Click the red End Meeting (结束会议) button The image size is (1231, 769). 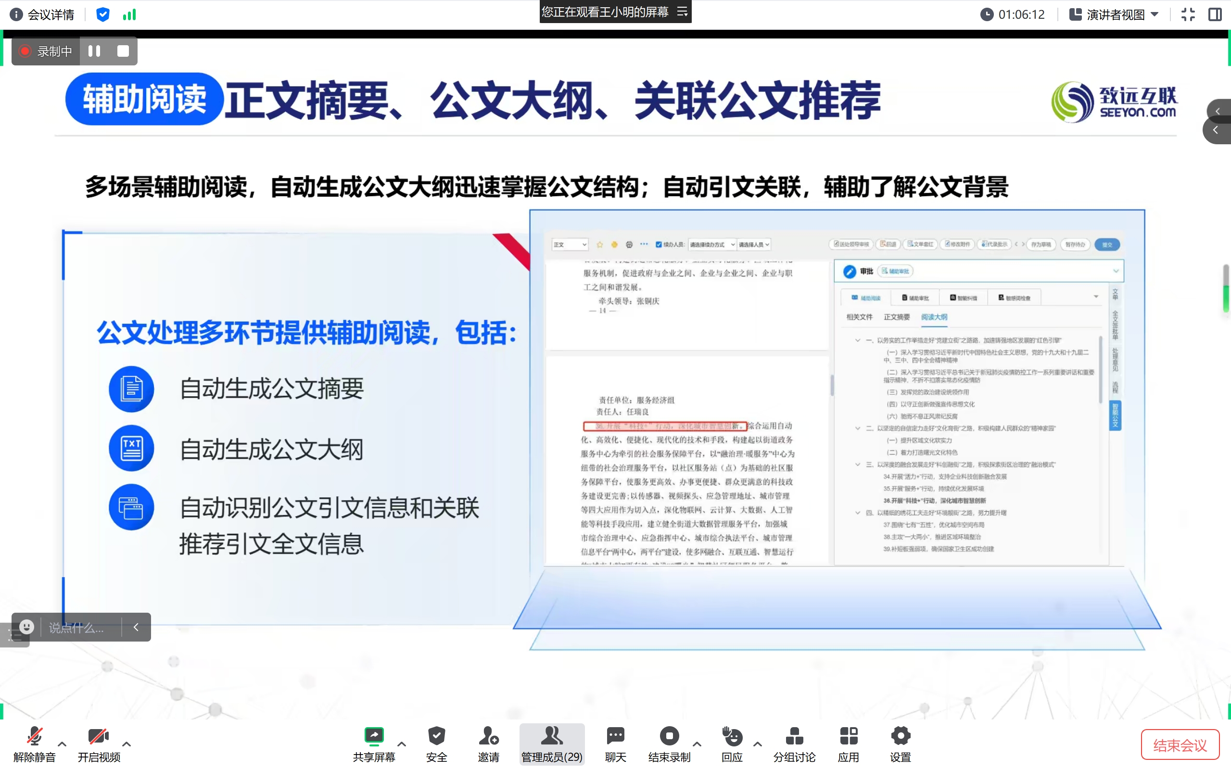(x=1179, y=745)
